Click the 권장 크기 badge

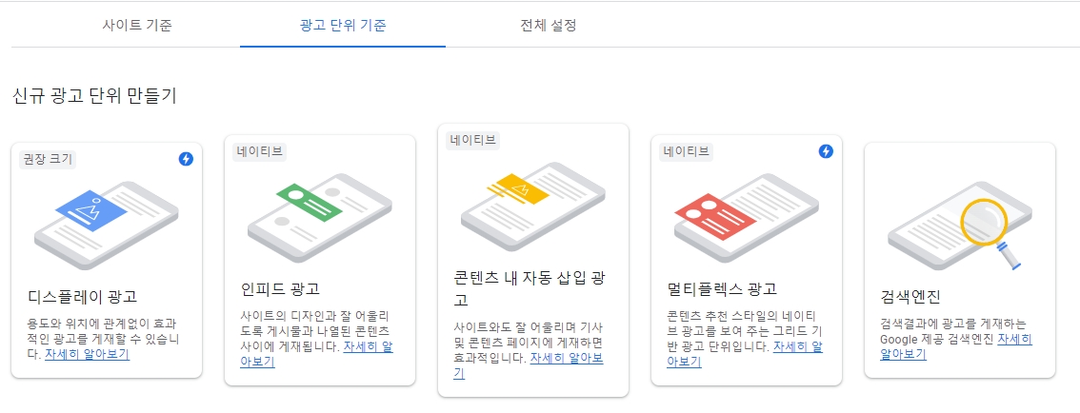tap(47, 160)
